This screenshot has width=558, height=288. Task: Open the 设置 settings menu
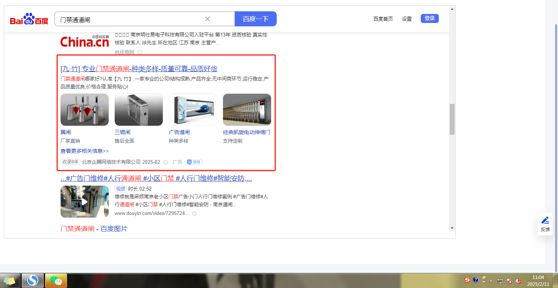click(407, 19)
